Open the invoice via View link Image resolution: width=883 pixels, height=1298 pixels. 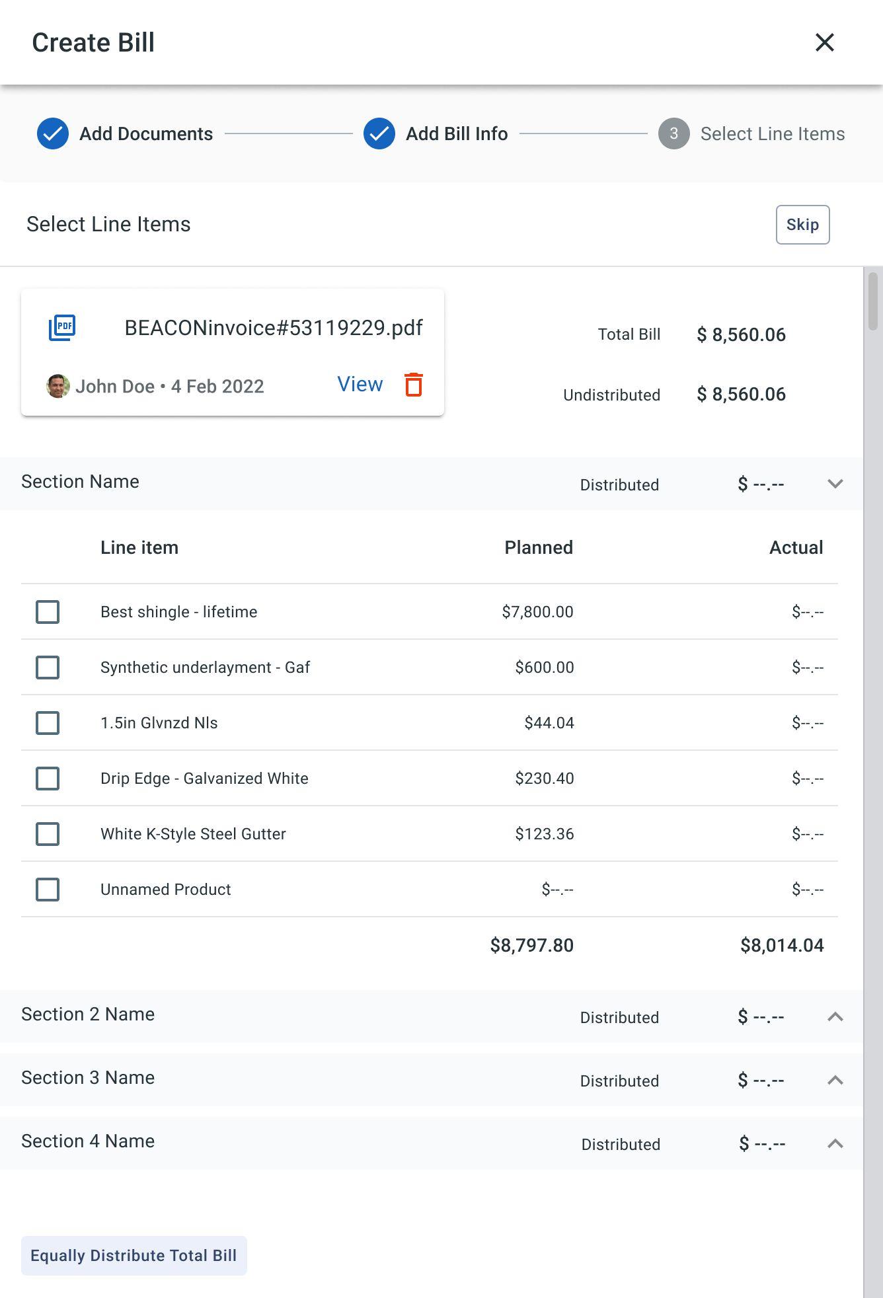[x=360, y=384]
